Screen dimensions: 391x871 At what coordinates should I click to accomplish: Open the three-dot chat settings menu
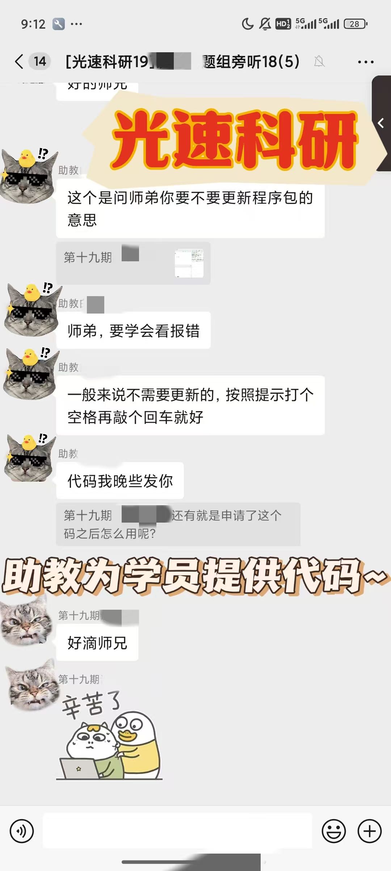366,62
